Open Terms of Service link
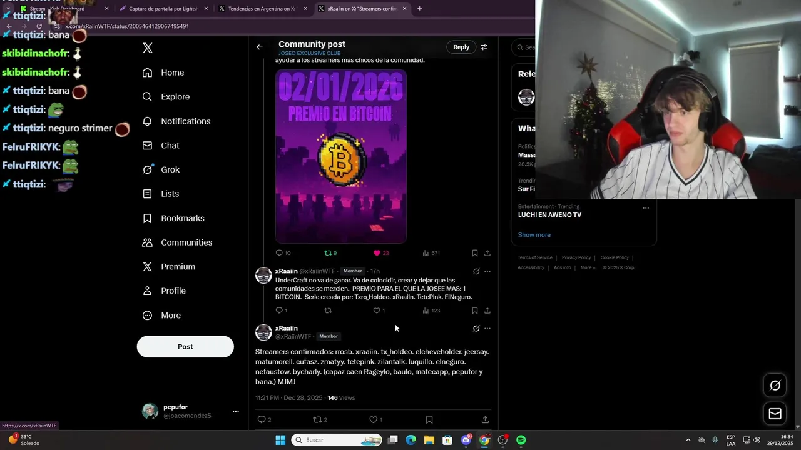The image size is (801, 450). (535, 257)
